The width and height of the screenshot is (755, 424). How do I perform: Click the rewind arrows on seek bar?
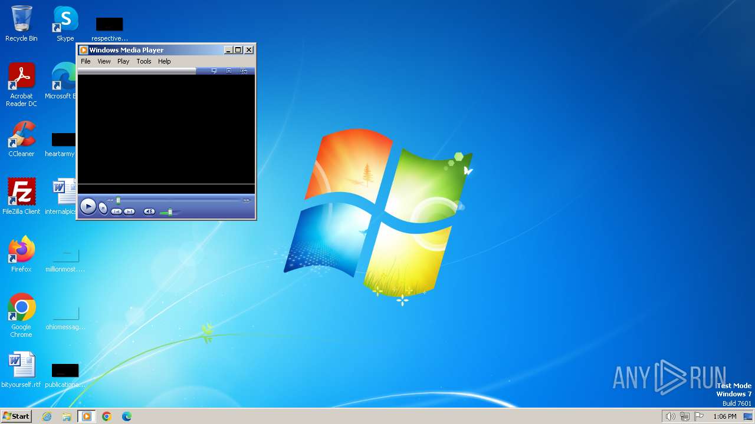tap(110, 200)
